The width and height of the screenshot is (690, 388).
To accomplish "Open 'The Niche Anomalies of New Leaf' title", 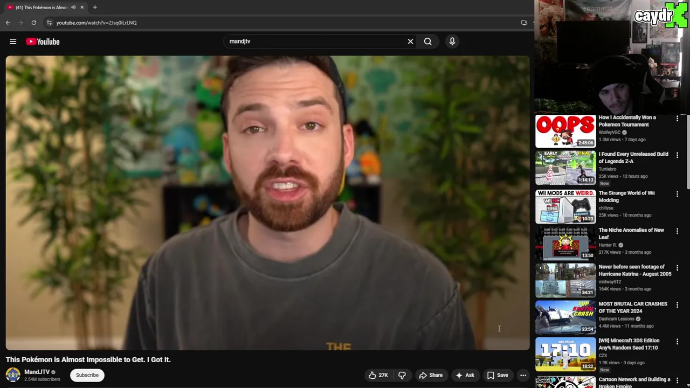I will point(631,233).
